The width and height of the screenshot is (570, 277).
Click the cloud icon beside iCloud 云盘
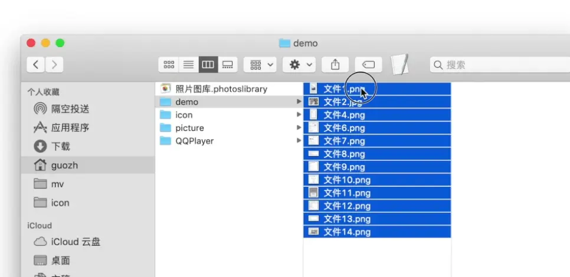pos(40,242)
